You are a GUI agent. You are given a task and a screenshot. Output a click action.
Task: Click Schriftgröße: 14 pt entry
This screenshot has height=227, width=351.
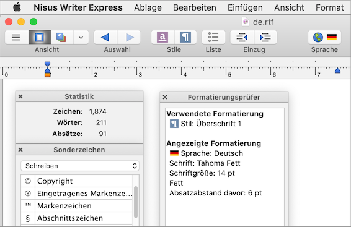(x=202, y=173)
